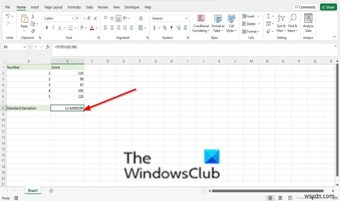
Task: Open the Font dialog launcher
Action: point(99,38)
